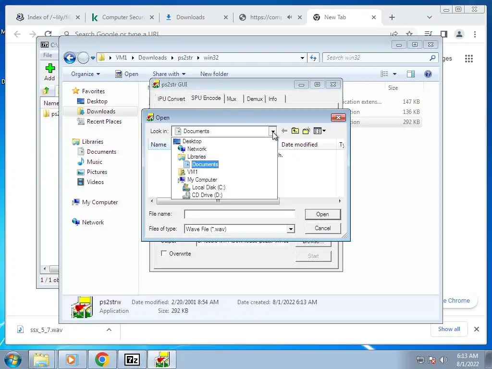Click the Open button in the dialog

click(x=322, y=214)
